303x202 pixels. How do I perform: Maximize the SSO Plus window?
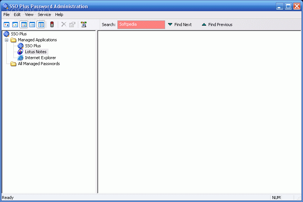(288, 6)
